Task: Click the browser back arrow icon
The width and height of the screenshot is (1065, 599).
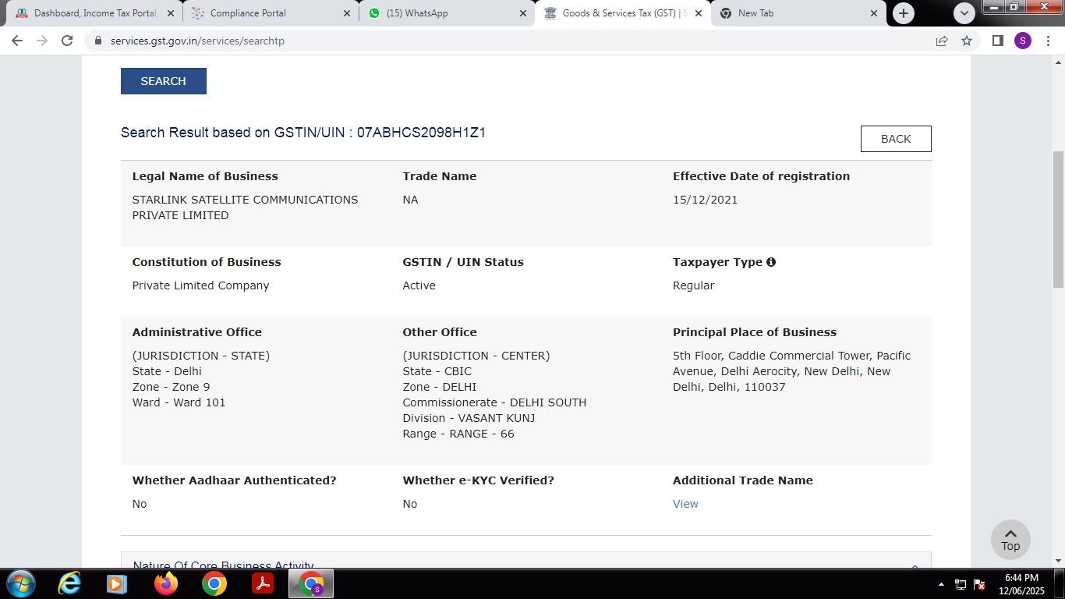Action: [17, 41]
